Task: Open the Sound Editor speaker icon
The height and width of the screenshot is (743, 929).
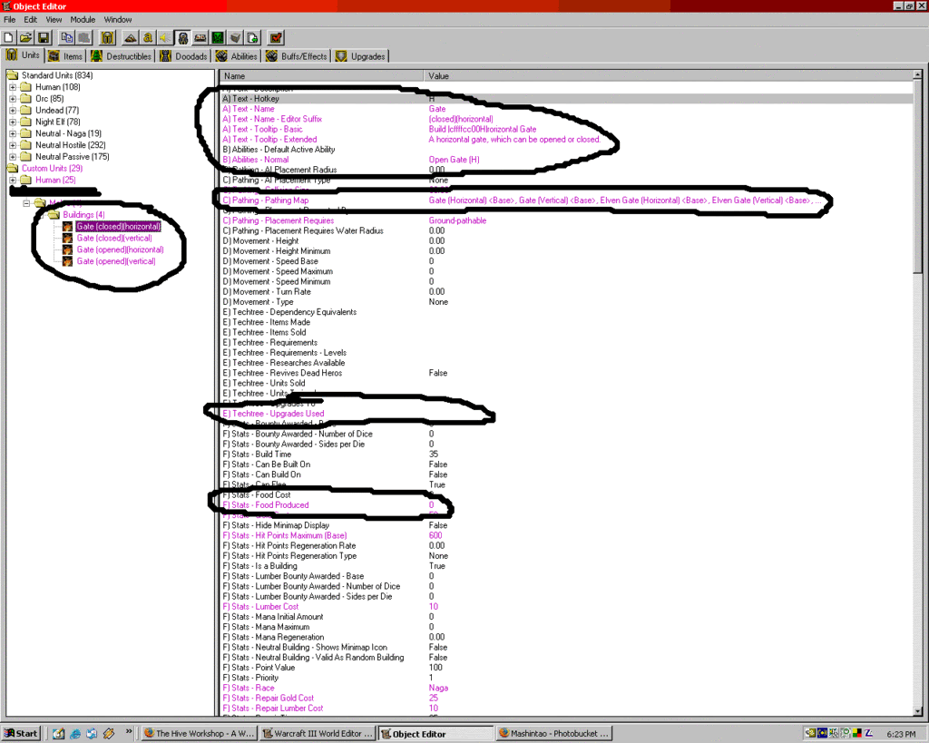Action: click(164, 37)
